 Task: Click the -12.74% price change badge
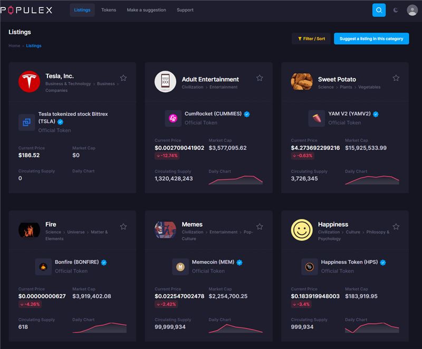point(167,156)
